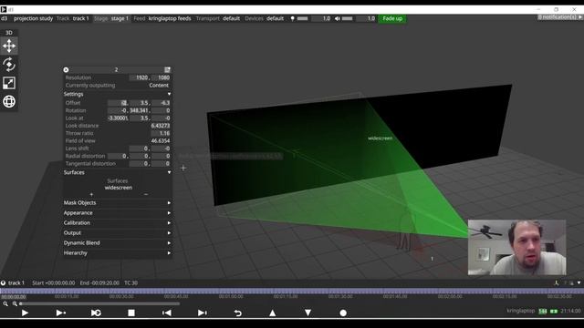Click the green Fade up button

(392, 18)
